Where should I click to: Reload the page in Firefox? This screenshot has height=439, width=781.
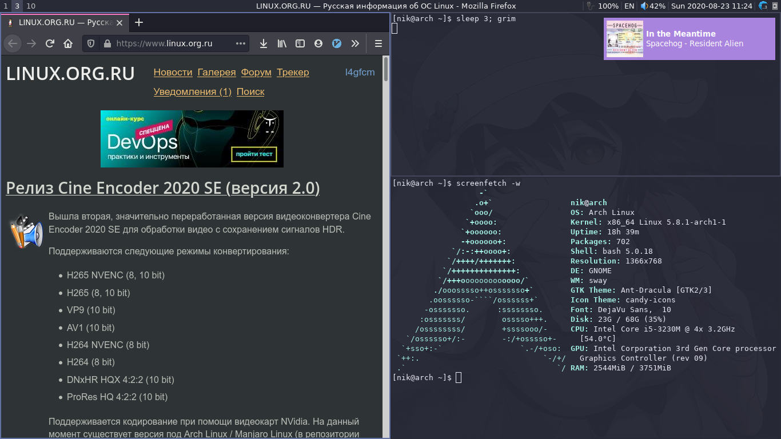tap(50, 43)
